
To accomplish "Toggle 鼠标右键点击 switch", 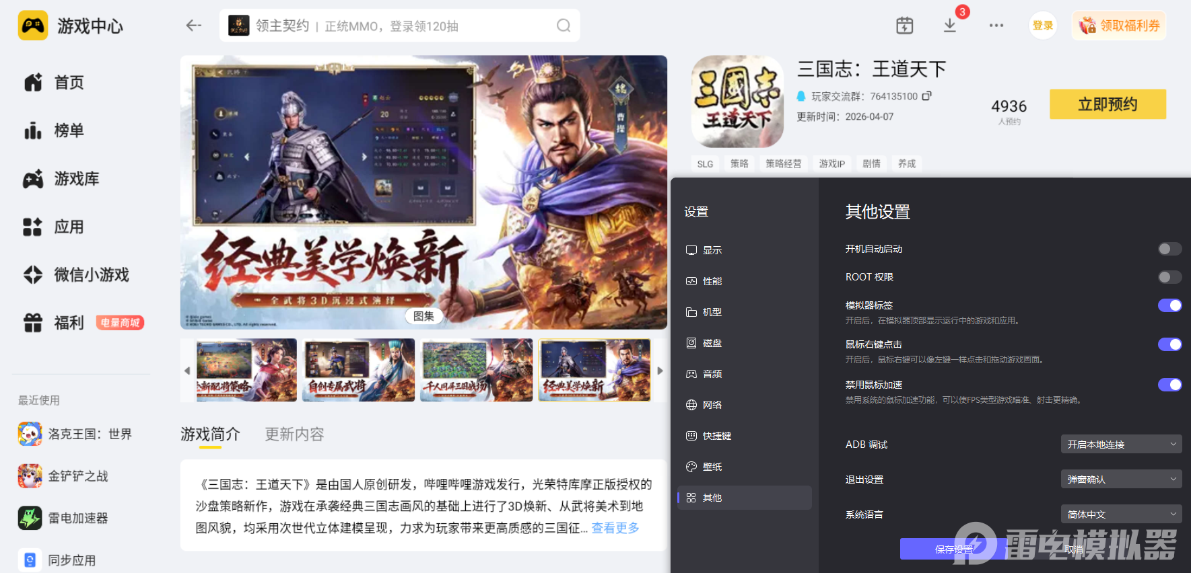I will click(1169, 344).
